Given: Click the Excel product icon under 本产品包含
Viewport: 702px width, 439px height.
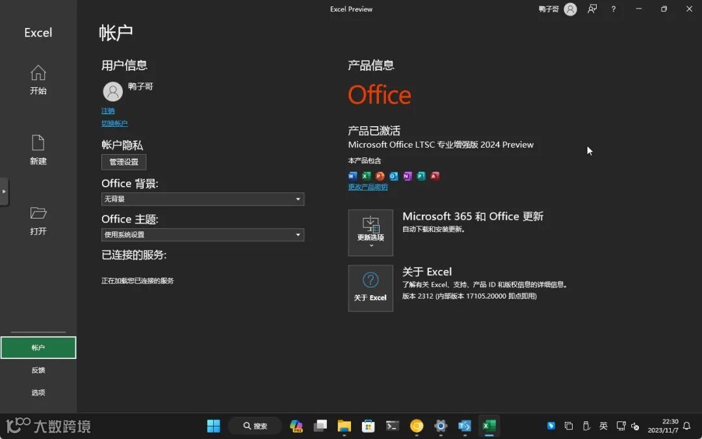Looking at the screenshot, I should click(366, 176).
